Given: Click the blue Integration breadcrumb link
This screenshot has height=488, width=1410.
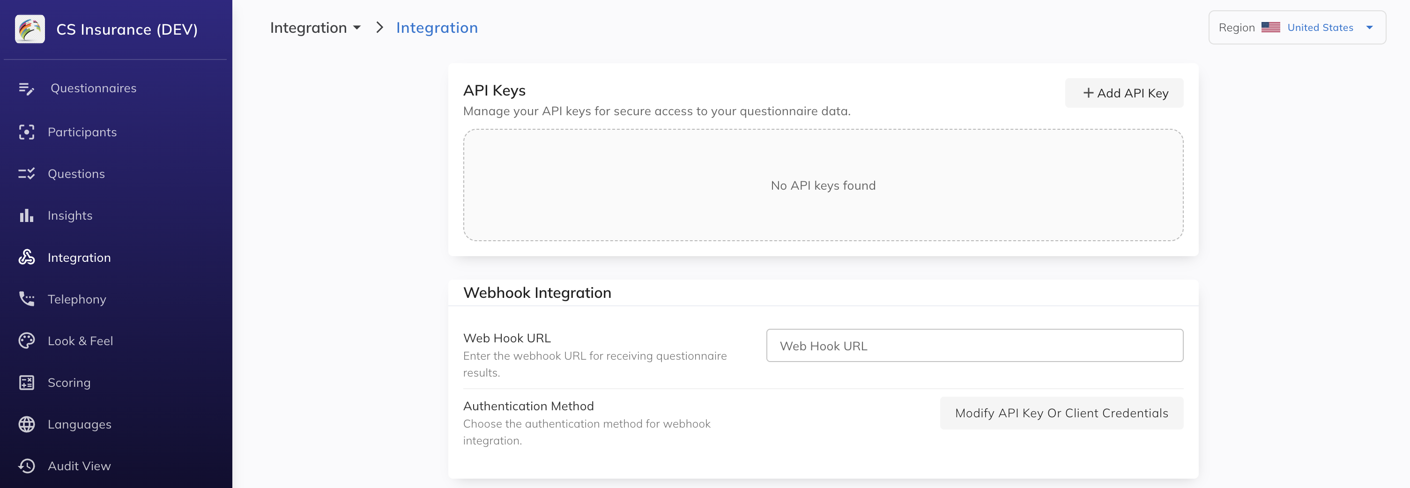Looking at the screenshot, I should pos(437,28).
